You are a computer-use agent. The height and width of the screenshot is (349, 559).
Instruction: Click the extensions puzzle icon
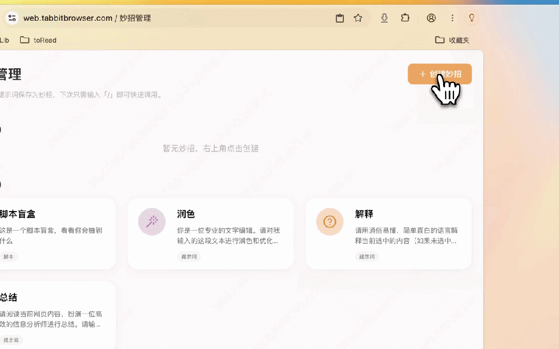coord(405,18)
